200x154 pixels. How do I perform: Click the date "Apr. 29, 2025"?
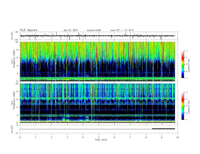(70, 30)
